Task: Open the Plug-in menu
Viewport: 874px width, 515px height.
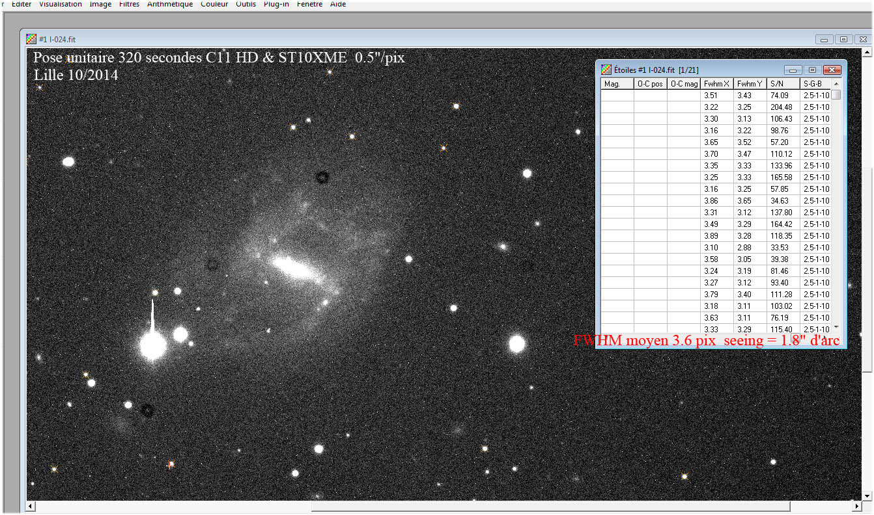Action: coord(276,4)
